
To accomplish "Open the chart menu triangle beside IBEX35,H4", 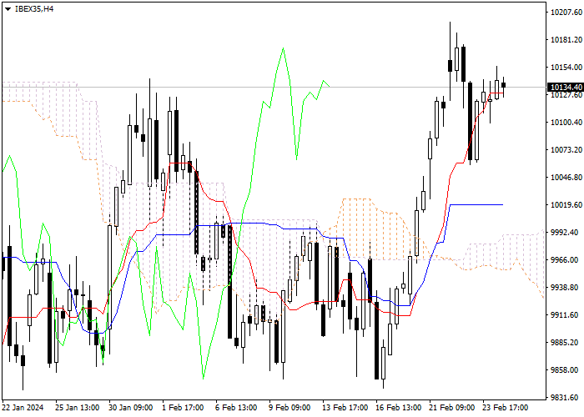I will pyautogui.click(x=8, y=9).
